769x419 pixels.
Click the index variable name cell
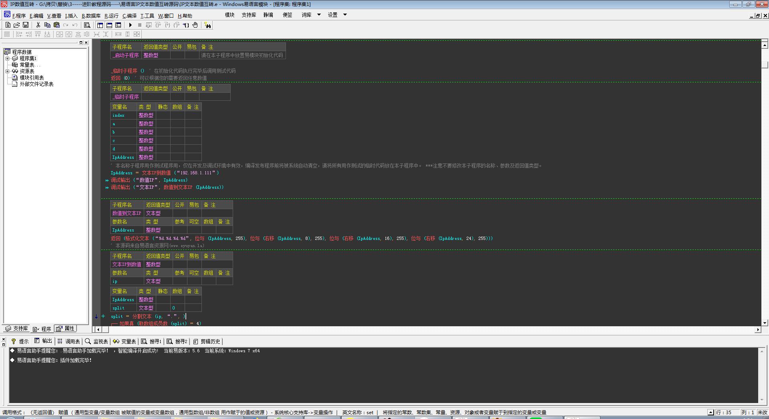coord(124,115)
